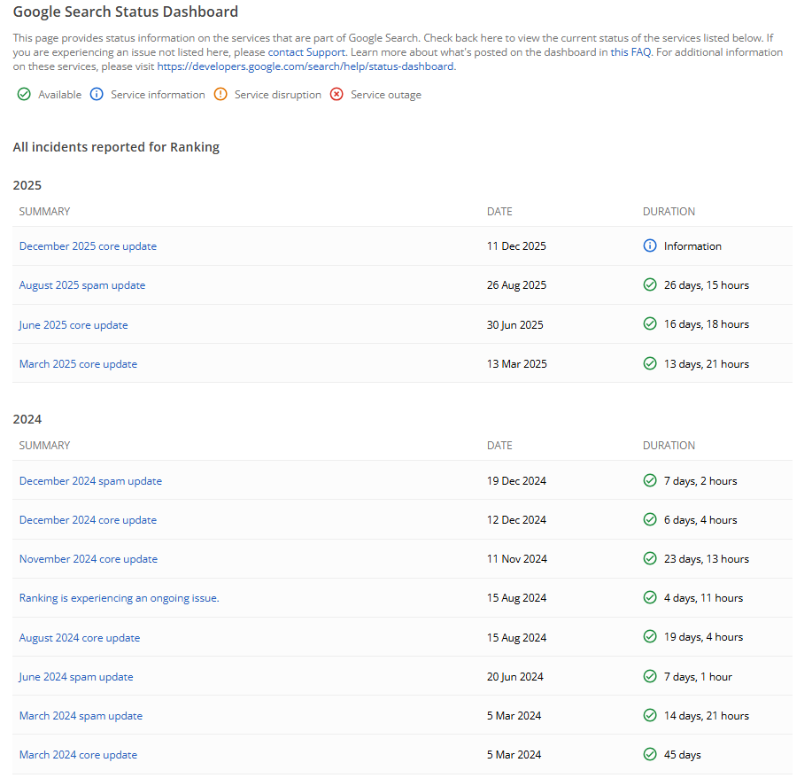Click the SUMMARY column header
812x778 pixels.
(x=44, y=211)
